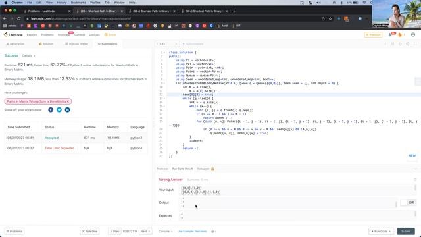The height and width of the screenshot is (237, 421).
Task: Switch to the Submissions tab
Action: [x=107, y=44]
